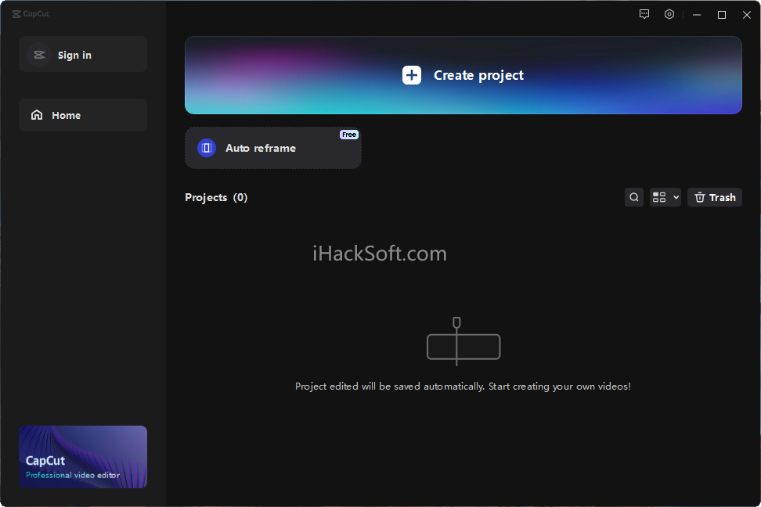The image size is (761, 507).
Task: Click the Free badge on Auto reframe
Action: pyautogui.click(x=349, y=135)
